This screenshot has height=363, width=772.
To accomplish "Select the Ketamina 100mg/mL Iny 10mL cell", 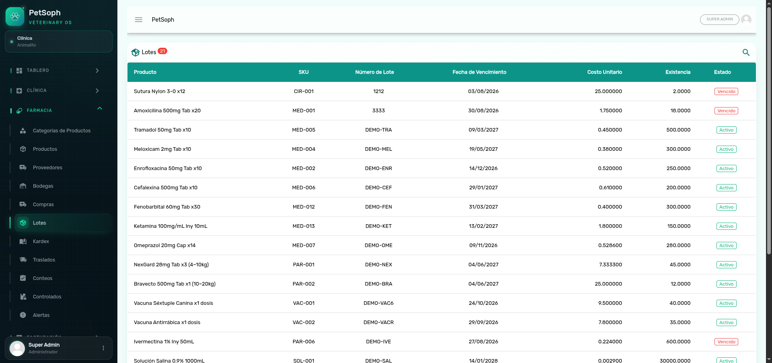I will [170, 226].
